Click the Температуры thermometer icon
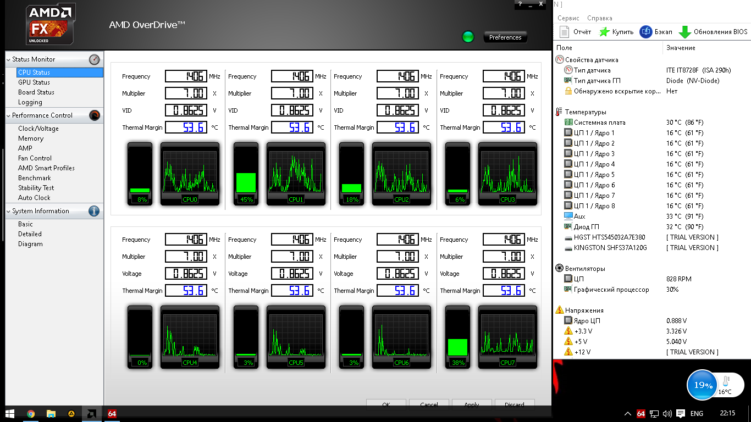Image resolution: width=751 pixels, height=422 pixels. click(x=560, y=112)
